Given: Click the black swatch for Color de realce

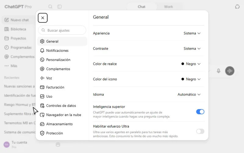Looking at the screenshot, I should point(183,64).
